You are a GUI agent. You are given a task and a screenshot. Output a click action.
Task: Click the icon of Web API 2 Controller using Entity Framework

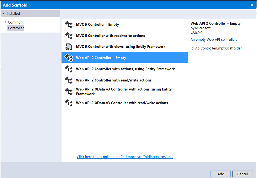(69, 69)
